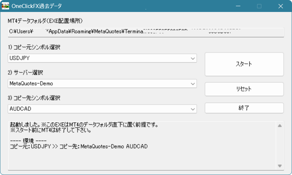Click the log scrollbar down arrow
Viewport: 292px width, 175px height.
tap(280, 166)
